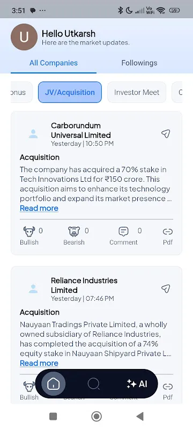
Task: Switch to the Followings tab
Action: point(139,63)
